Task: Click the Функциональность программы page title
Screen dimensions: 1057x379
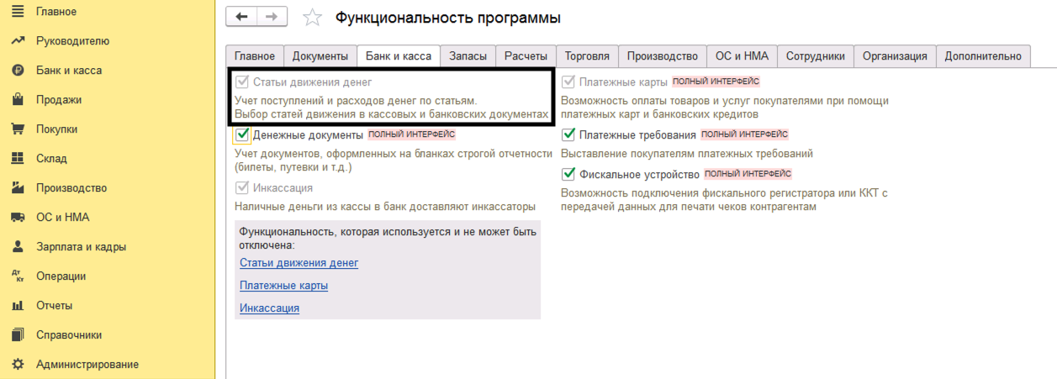Action: click(x=448, y=18)
